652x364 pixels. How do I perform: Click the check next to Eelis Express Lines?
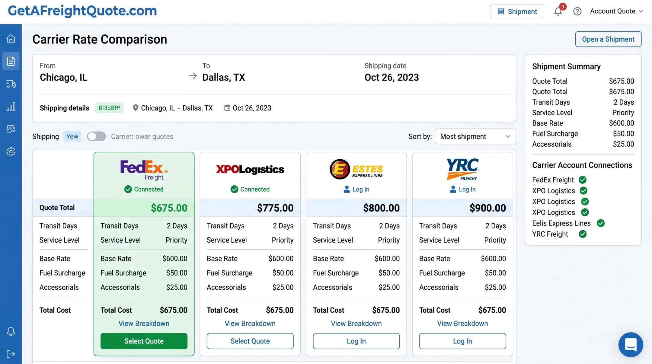pyautogui.click(x=601, y=223)
